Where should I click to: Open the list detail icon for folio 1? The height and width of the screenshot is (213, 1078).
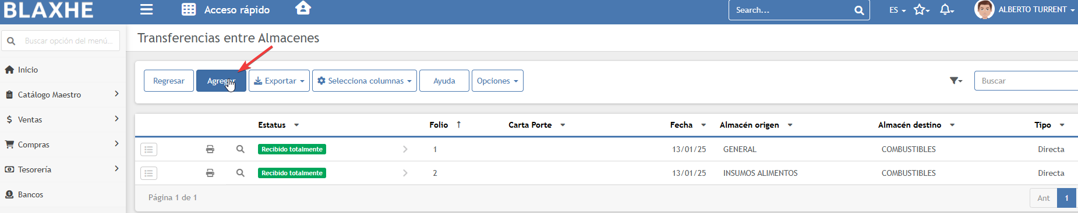149,150
